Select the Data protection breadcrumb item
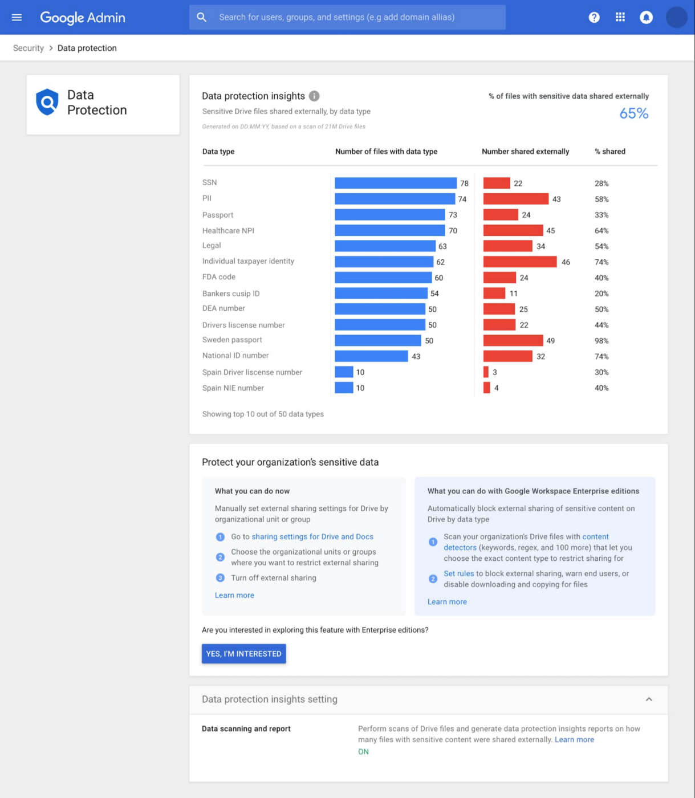Viewport: 695px width, 798px height. [x=87, y=48]
